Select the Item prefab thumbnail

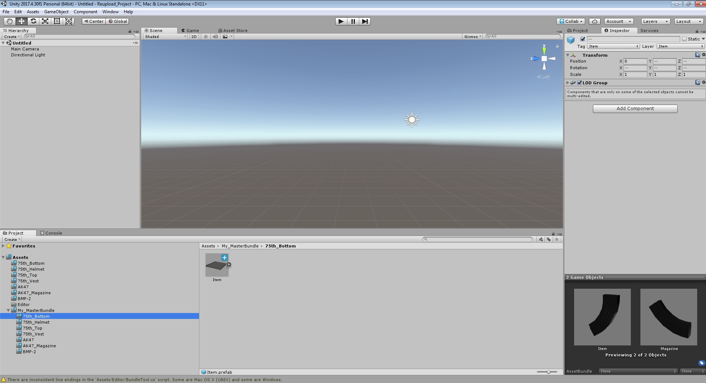tap(217, 265)
